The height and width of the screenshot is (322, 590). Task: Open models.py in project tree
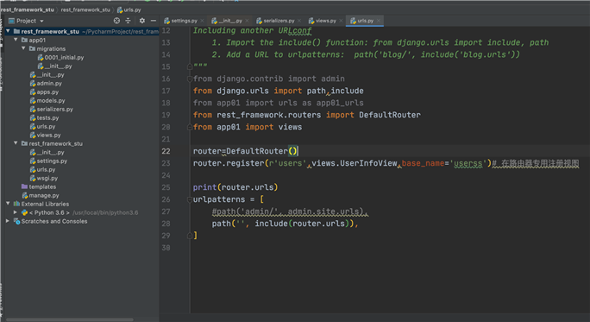coord(47,100)
